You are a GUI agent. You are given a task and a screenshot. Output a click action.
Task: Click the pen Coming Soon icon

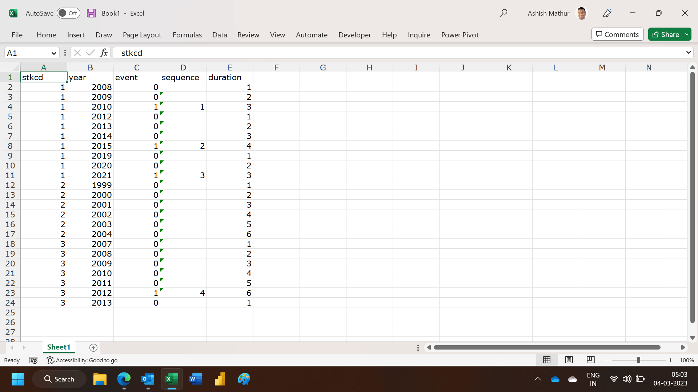pos(607,13)
